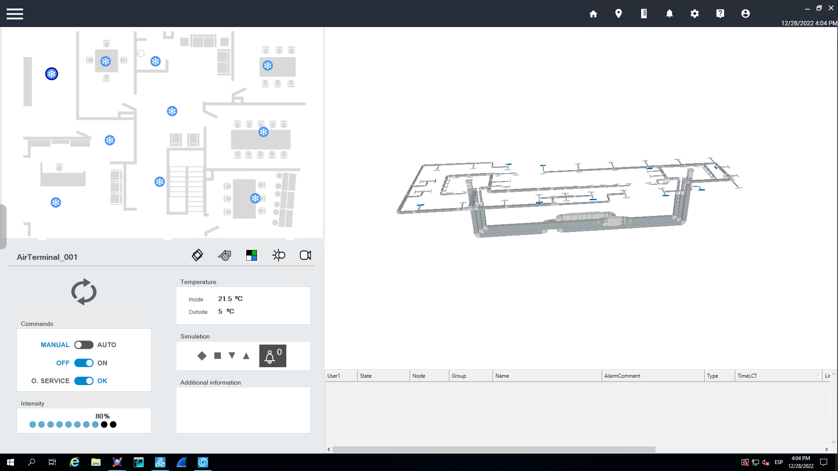838x471 pixels.
Task: Click the location pin icon
Action: click(x=618, y=14)
